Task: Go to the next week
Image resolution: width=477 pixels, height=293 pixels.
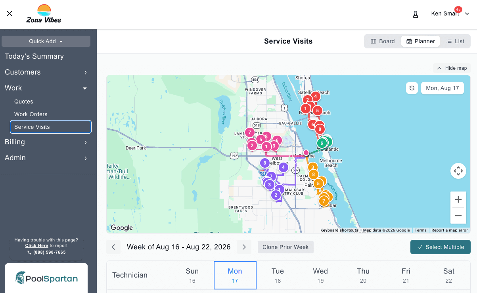Action: coord(244,247)
